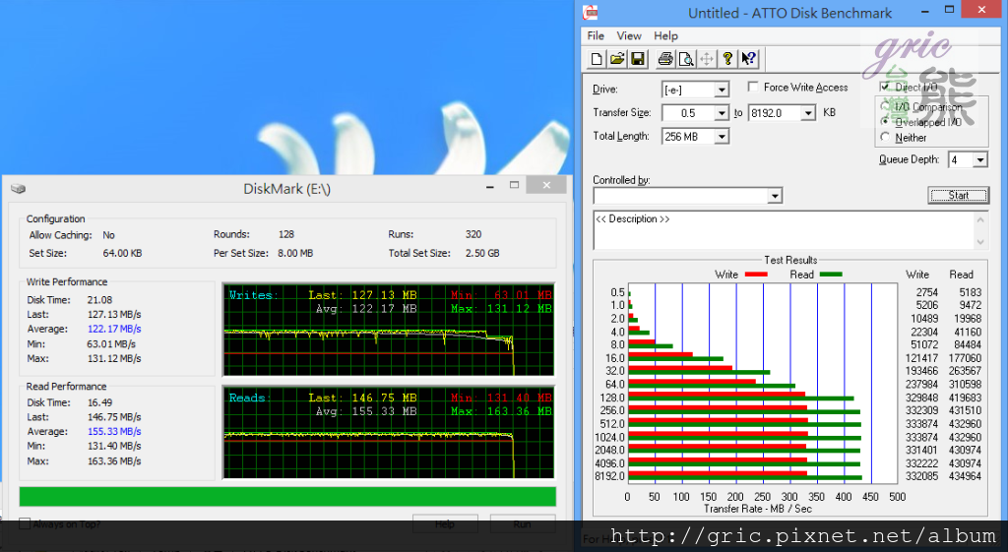The image size is (1008, 552).
Task: Expand the Transfer Size end 8192.0 dropdown
Action: (x=808, y=113)
